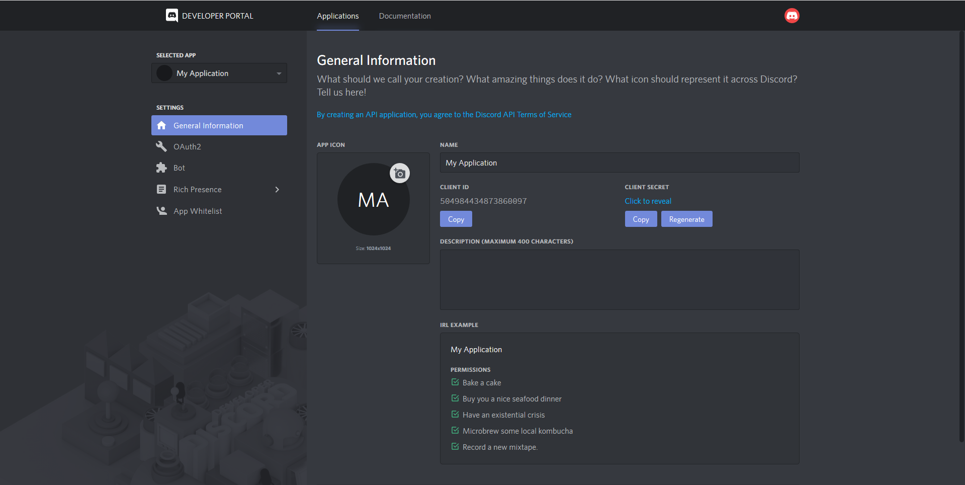
Task: Expand the Rich Presence chevron arrow
Action: [277, 190]
